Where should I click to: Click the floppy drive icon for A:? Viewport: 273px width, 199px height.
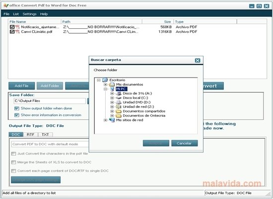point(119,94)
